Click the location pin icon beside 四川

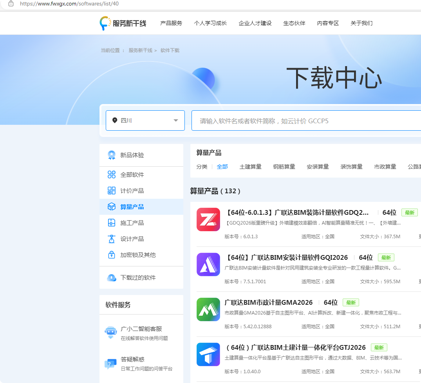115,120
